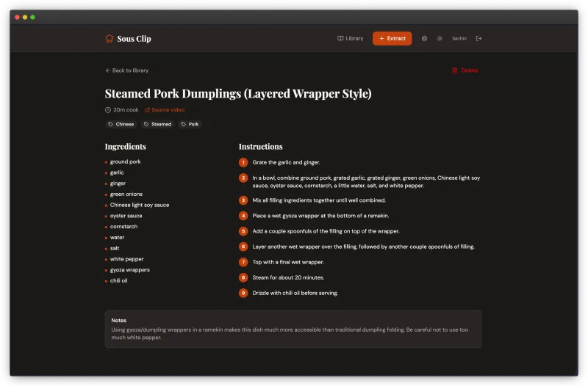Click ingredient 'water'
The image size is (588, 386).
(117, 237)
